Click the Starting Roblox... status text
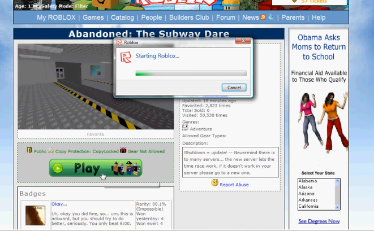The image size is (374, 231). click(x=157, y=56)
